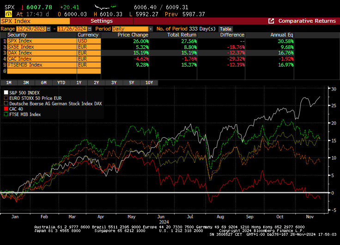Click DAX price change value 15.19%
340x245 pixels.
[x=141, y=53]
